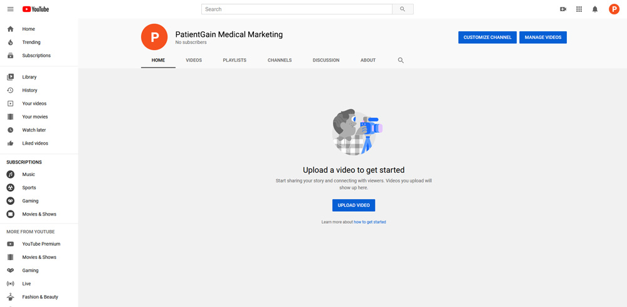
Task: Click Gaming icon under More from YouTube
Action: (x=11, y=271)
